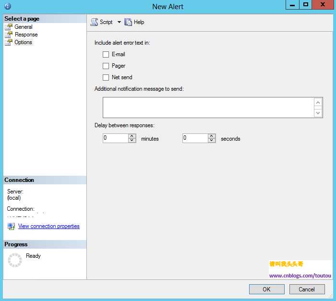Switch to the Response page
Screen dimensions: 336x301
click(26, 35)
